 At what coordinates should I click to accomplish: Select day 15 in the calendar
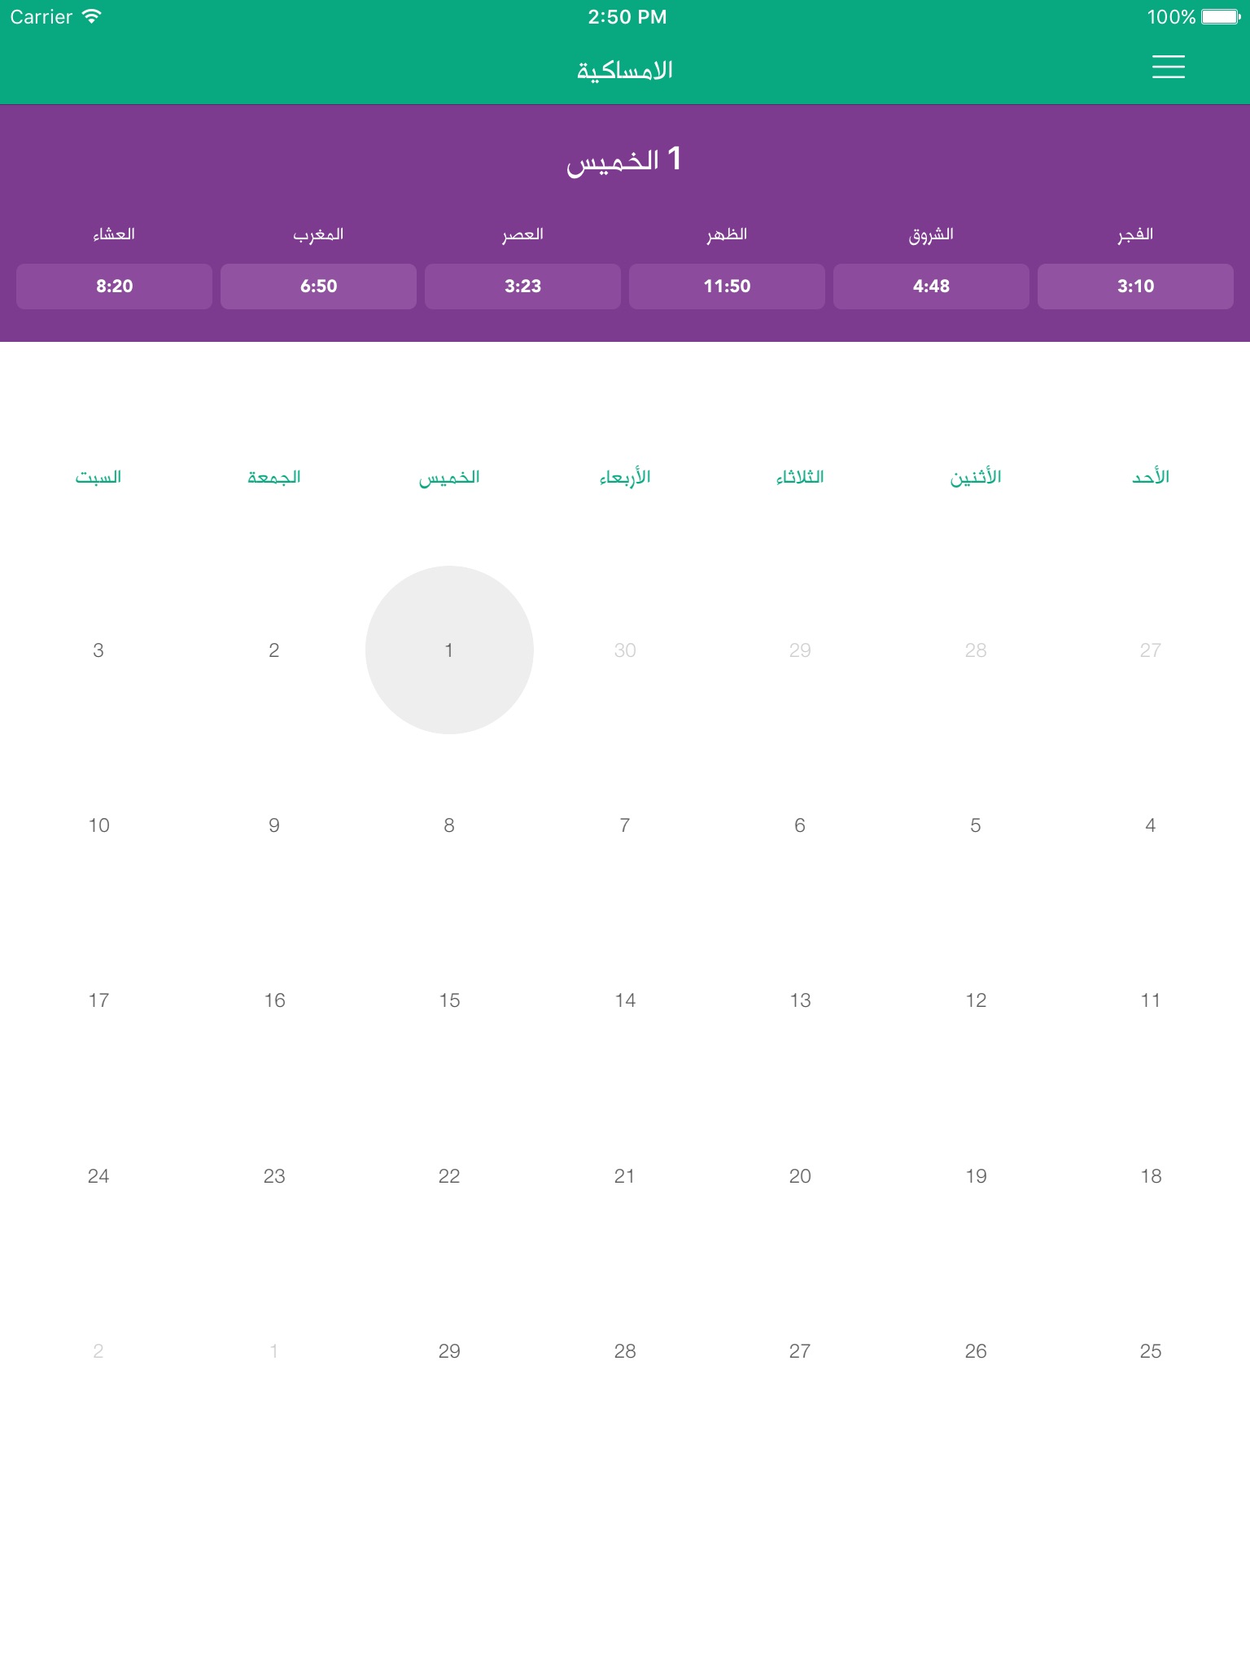[x=449, y=1000]
